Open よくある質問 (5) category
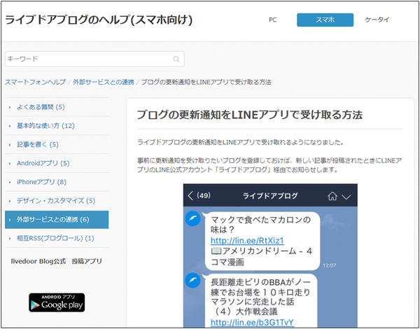 pyautogui.click(x=41, y=107)
